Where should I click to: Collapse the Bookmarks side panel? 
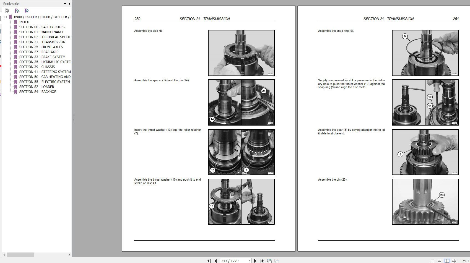pos(69,4)
